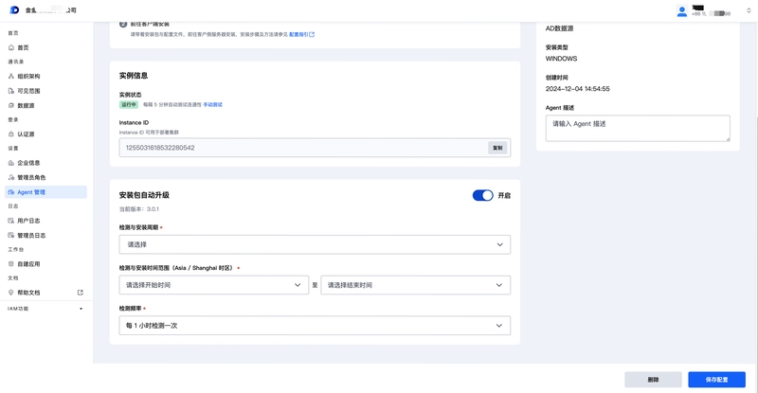Screen dimensions: 758x393
Task: Open the 检测频率 dropdown
Action: (x=315, y=326)
